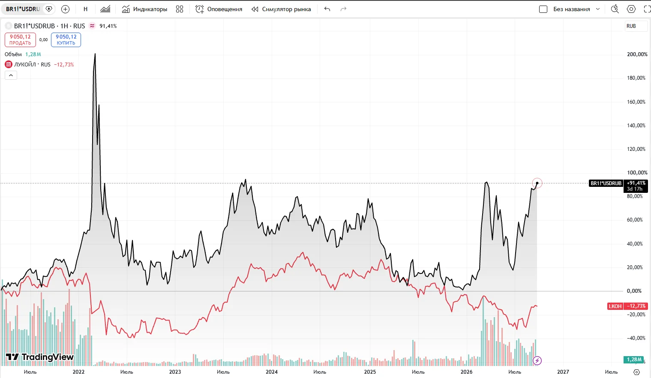The width and height of the screenshot is (651, 378).
Task: Open the RUB currency selector
Action: (x=631, y=26)
